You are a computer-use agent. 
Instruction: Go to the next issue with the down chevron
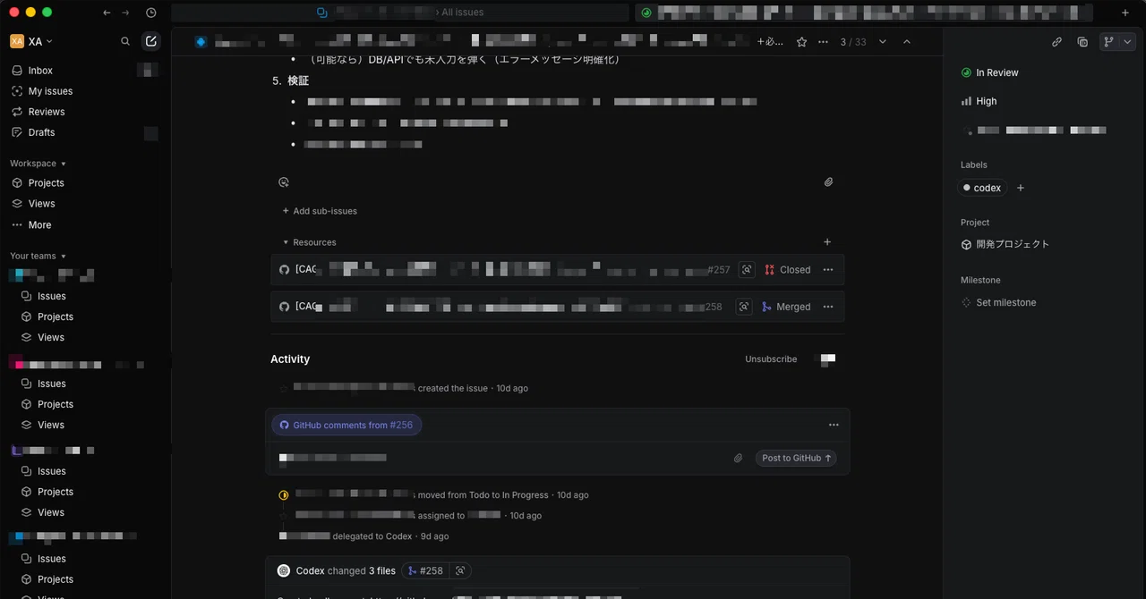[883, 42]
